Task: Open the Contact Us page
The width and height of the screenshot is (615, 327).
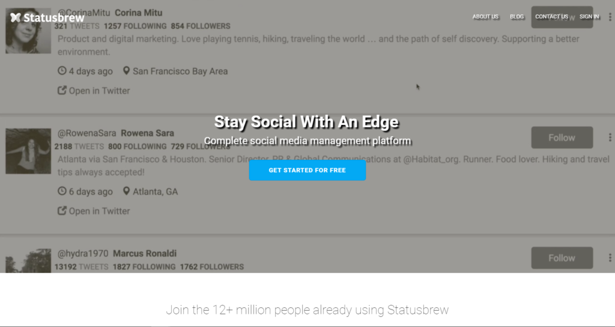Action: [x=551, y=16]
